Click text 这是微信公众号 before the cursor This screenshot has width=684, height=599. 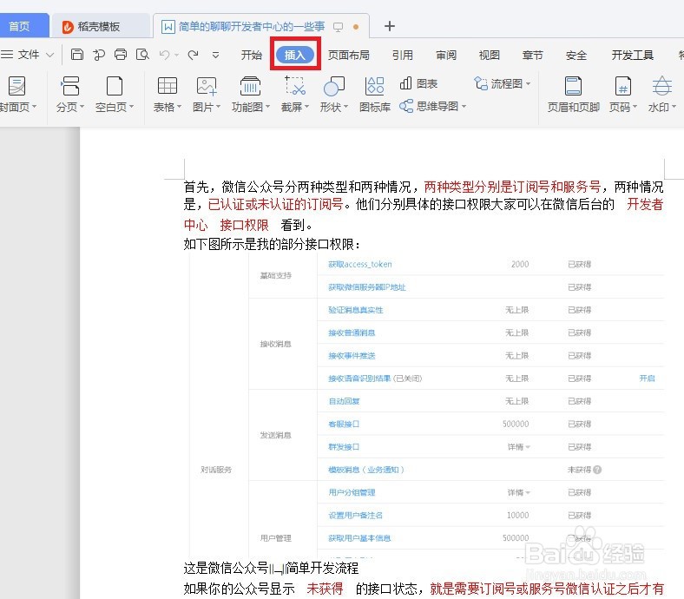226,568
